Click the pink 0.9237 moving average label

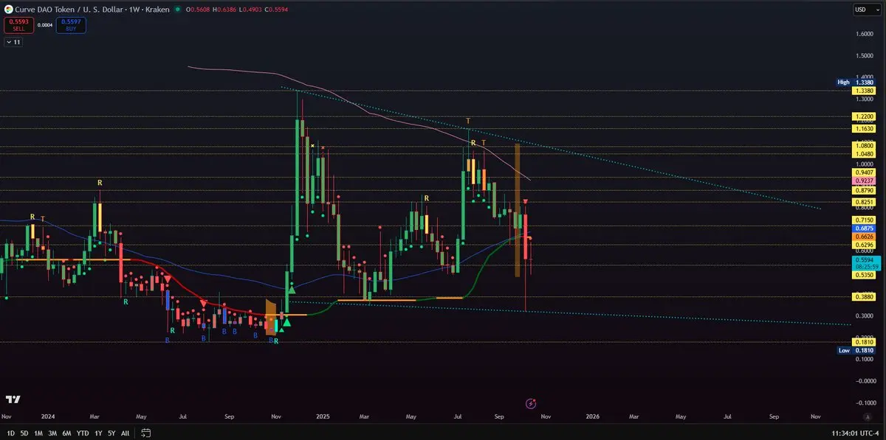(865, 181)
